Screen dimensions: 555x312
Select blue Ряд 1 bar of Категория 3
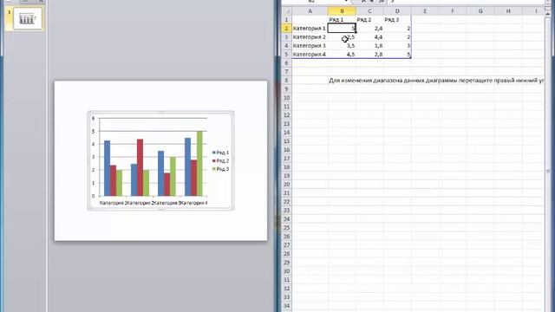click(160, 173)
